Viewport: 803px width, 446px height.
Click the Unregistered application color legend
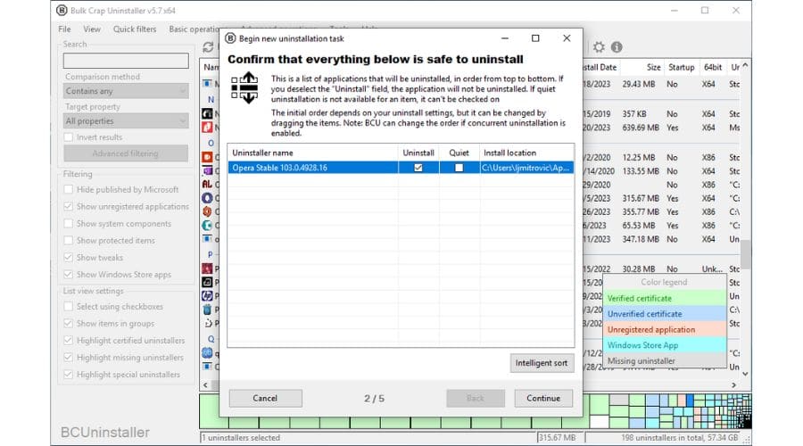pos(665,329)
